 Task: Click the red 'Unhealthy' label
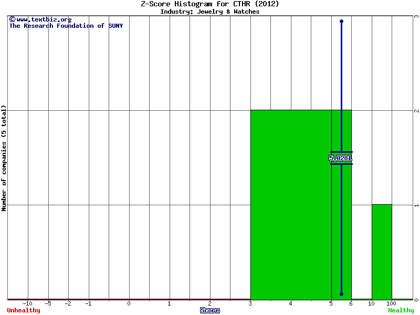pos(24,310)
